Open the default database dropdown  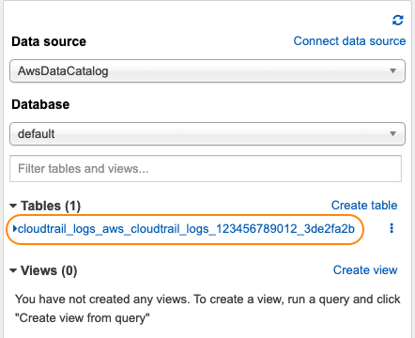[207, 134]
